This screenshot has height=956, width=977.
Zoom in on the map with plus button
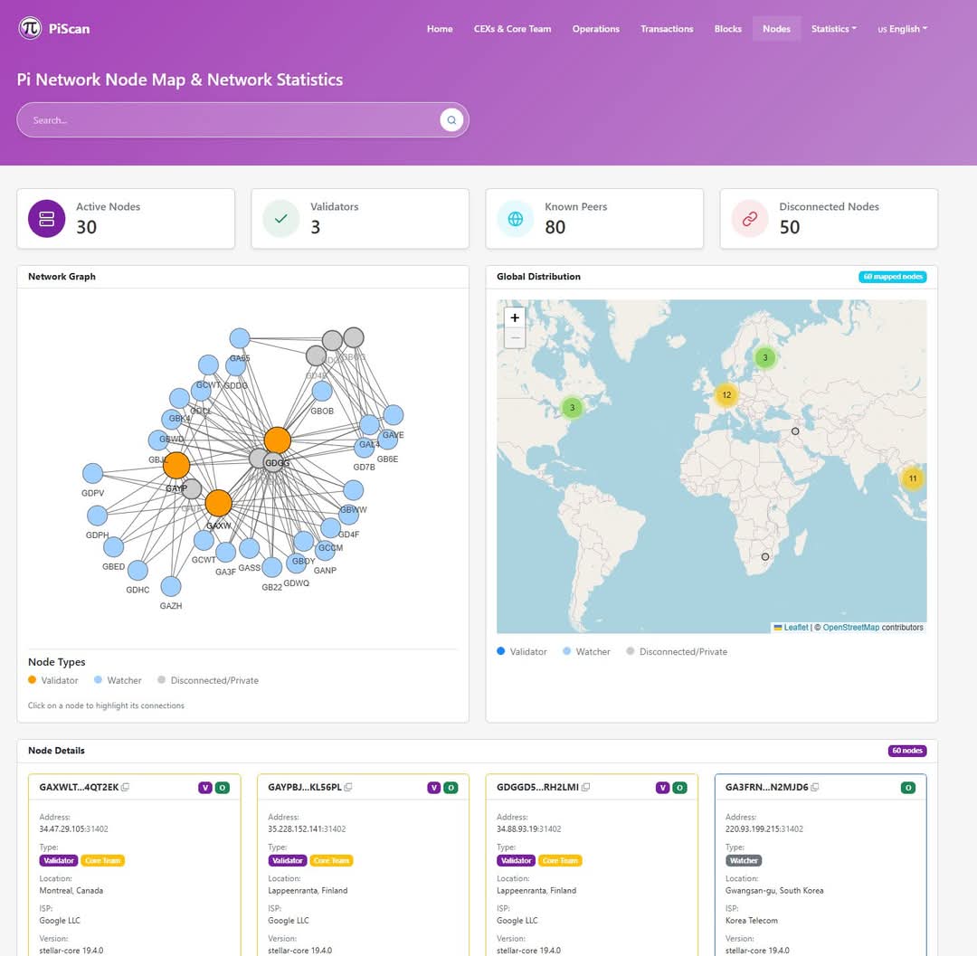click(515, 317)
